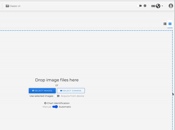175x130 pixels.
Task: Switch to grid view layout
Action: [x=170, y=24]
